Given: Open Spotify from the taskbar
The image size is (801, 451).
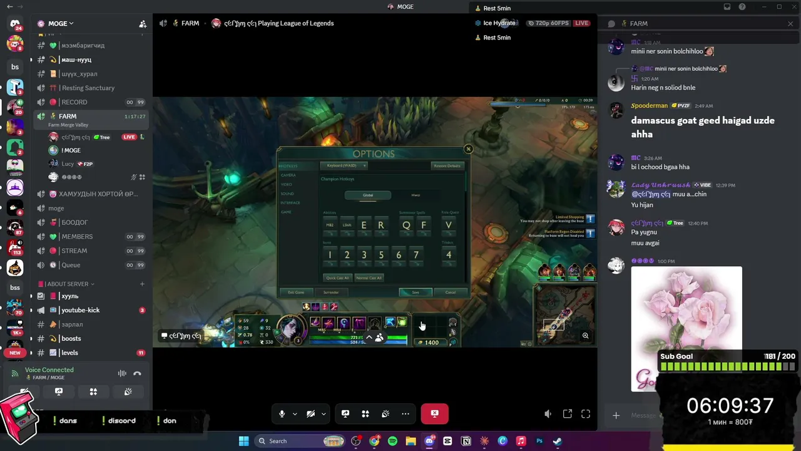Looking at the screenshot, I should click(392, 441).
